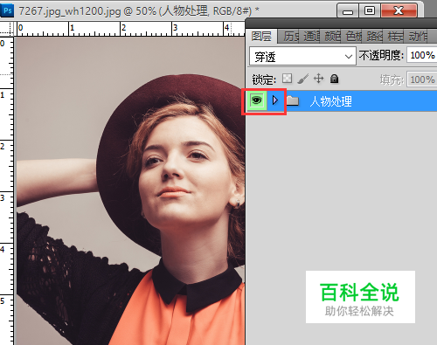The height and width of the screenshot is (345, 437).
Task: Open the 穿透 blend mode dropdown
Action: [x=302, y=56]
